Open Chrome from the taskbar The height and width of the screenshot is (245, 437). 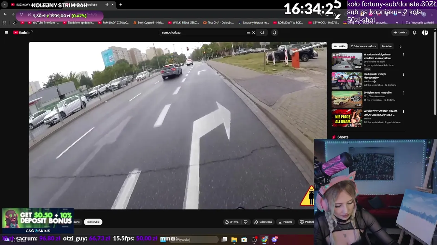(x=264, y=240)
